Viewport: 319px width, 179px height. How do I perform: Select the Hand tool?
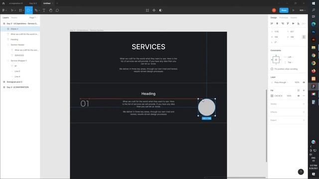coord(51,10)
